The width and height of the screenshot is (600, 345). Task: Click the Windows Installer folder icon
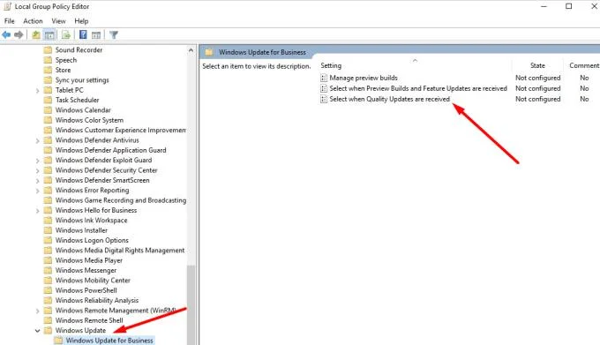pos(48,230)
